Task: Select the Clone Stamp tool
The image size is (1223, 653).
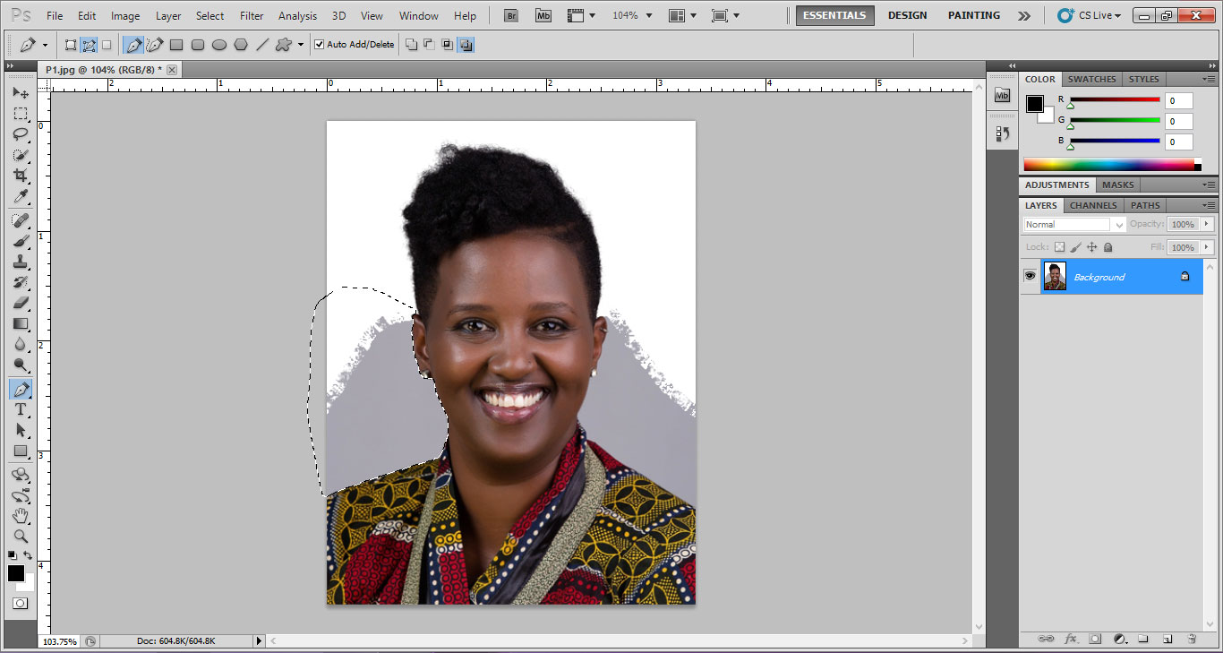Action: pos(21,262)
